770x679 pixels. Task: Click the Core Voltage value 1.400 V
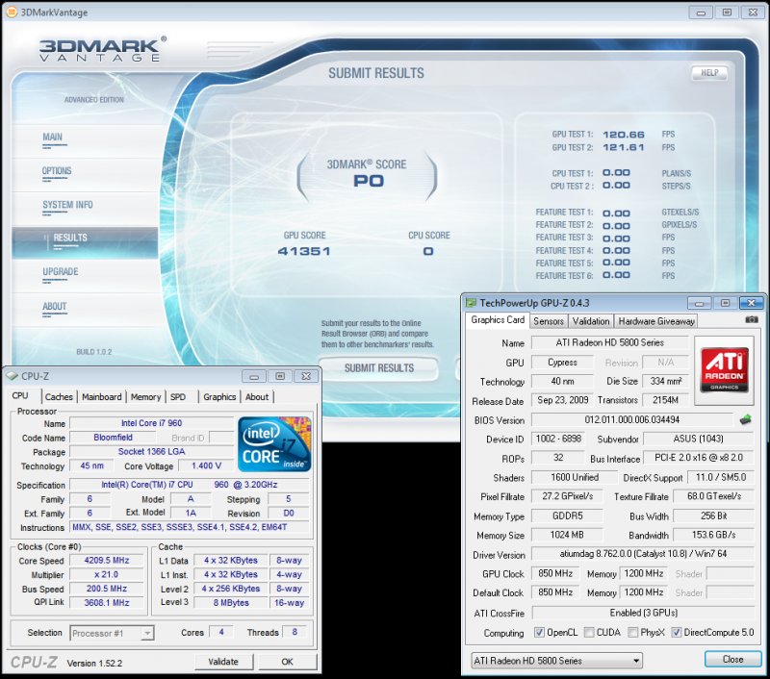click(206, 465)
